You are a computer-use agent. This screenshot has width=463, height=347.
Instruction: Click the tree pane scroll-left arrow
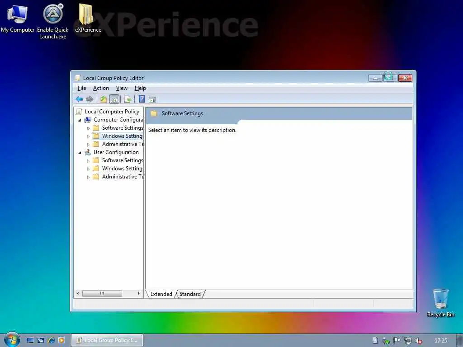click(78, 293)
